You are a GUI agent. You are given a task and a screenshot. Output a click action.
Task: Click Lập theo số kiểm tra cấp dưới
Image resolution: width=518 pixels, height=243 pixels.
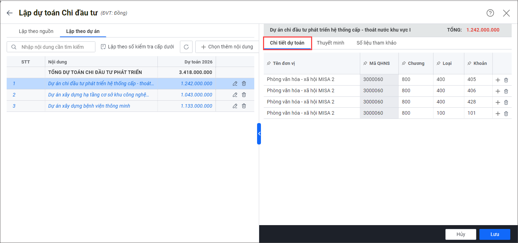tap(137, 47)
